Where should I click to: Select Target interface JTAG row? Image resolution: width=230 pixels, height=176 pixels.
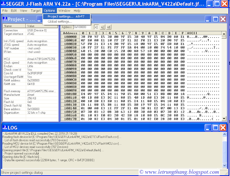(30, 34)
